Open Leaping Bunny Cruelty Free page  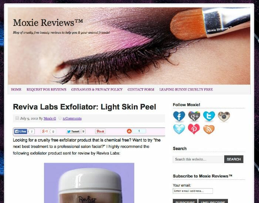(x=186, y=89)
